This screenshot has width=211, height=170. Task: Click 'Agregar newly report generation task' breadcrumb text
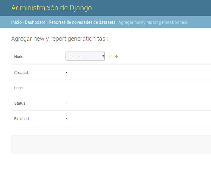[153, 22]
